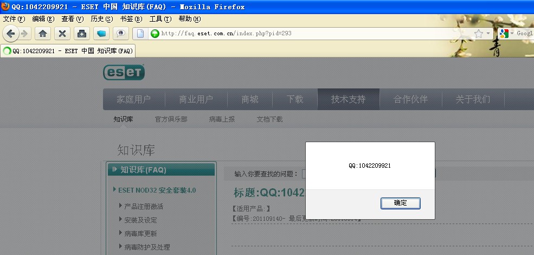
Task: Open the 技术支持 navigation tab
Action: [349, 99]
